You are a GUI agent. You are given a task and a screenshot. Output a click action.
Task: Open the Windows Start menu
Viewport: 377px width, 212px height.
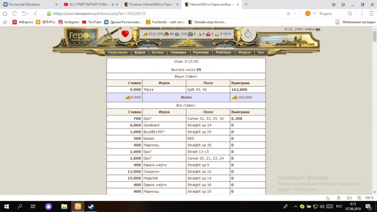coord(6,207)
